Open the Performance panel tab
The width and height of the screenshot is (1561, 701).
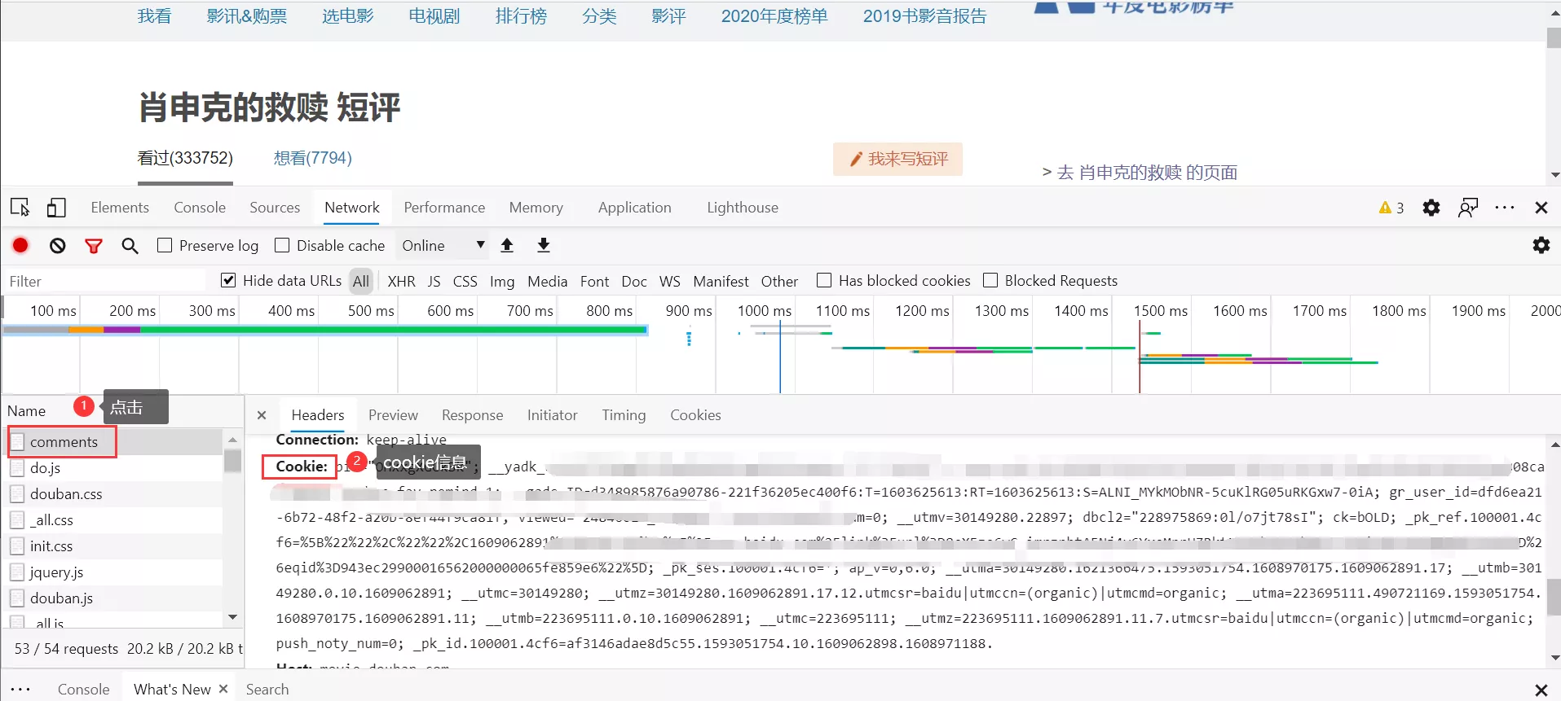[444, 208]
